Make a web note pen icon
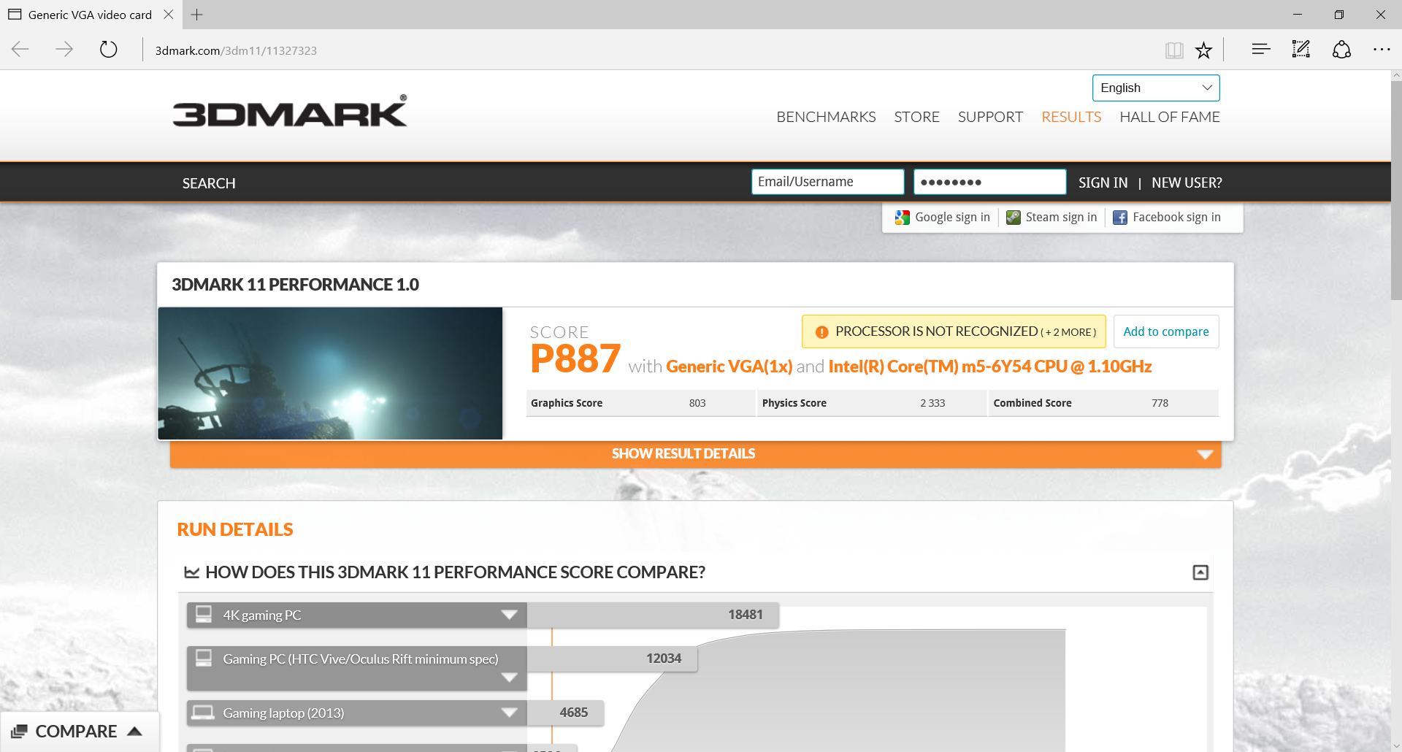 1301,50
